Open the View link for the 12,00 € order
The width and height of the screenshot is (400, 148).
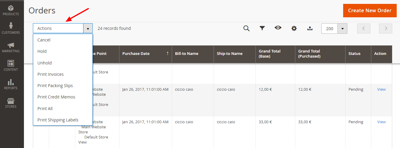coord(381,89)
